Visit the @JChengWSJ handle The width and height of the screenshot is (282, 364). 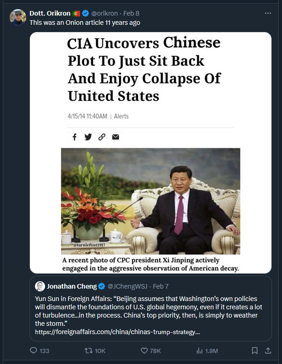coord(127,286)
